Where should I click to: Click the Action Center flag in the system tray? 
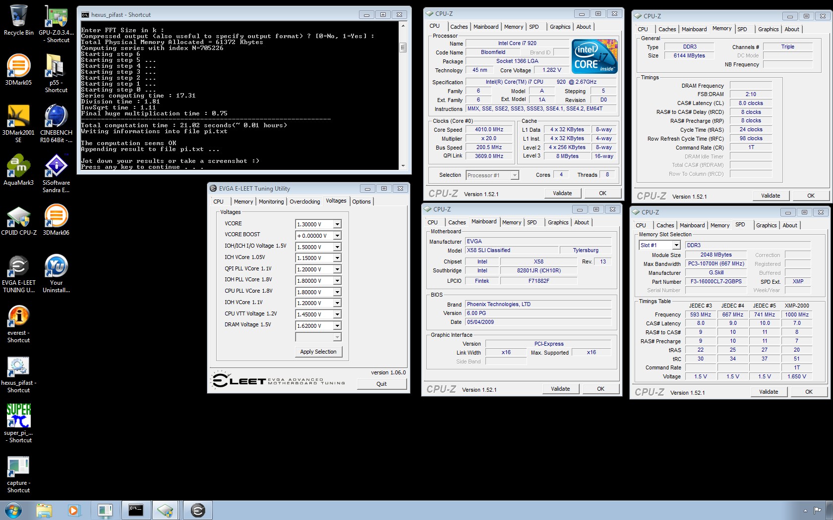coord(817,510)
